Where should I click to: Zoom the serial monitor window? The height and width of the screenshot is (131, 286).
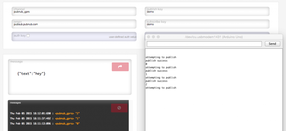click(158, 37)
